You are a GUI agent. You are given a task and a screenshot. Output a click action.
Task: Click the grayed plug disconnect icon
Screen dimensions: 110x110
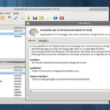(x=48, y=18)
